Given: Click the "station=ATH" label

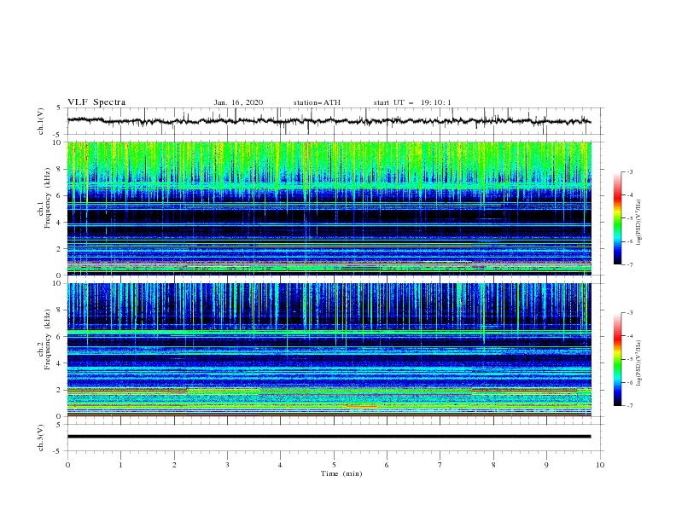Looking at the screenshot, I should (x=317, y=102).
